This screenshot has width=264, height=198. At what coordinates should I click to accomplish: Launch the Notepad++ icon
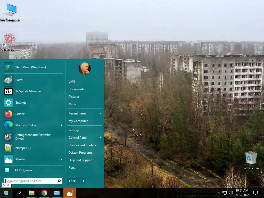click(9, 148)
